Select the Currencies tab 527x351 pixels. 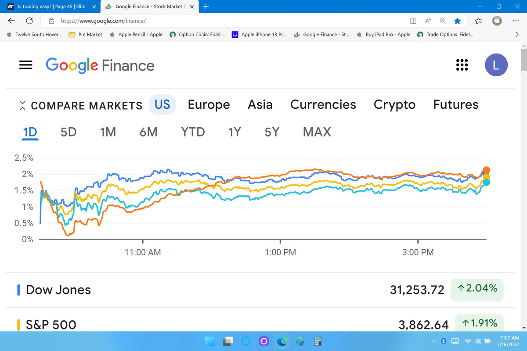(323, 104)
